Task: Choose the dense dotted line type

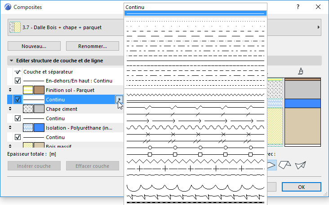Action: pos(196,21)
